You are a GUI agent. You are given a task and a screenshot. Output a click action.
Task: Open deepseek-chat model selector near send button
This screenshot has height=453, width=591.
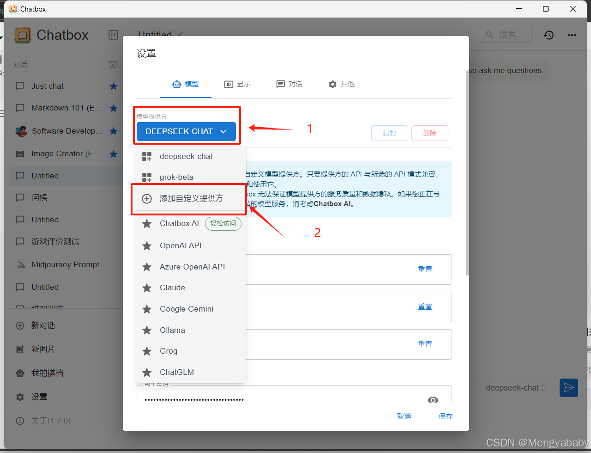516,388
